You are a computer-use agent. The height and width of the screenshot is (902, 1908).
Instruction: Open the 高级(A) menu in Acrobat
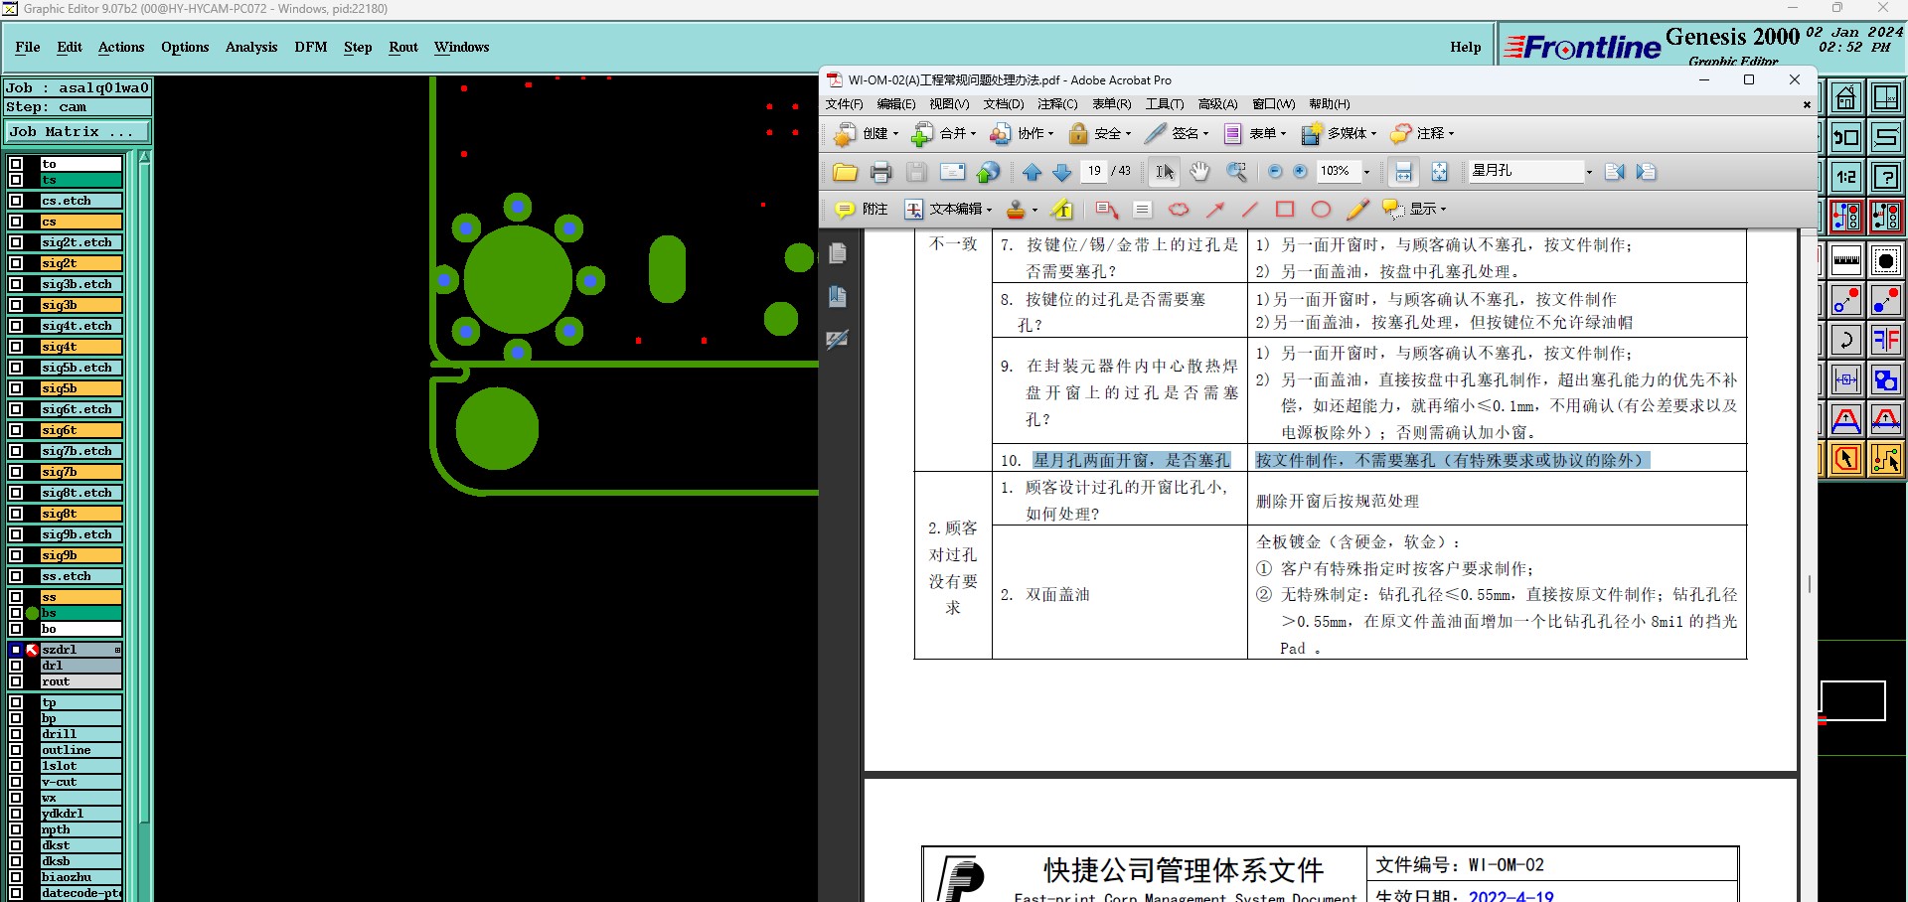[1217, 104]
